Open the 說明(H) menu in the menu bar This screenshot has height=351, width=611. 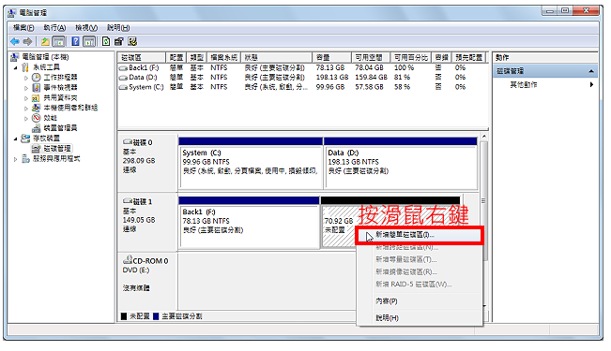[118, 28]
